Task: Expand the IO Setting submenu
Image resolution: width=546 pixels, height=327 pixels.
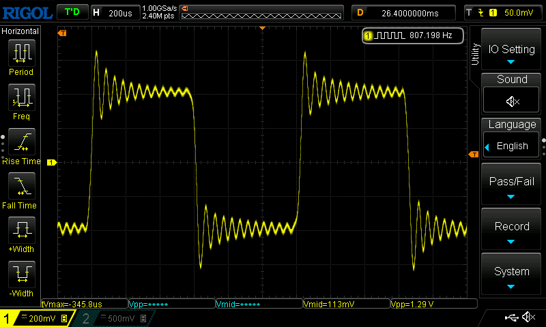Action: pyautogui.click(x=511, y=49)
